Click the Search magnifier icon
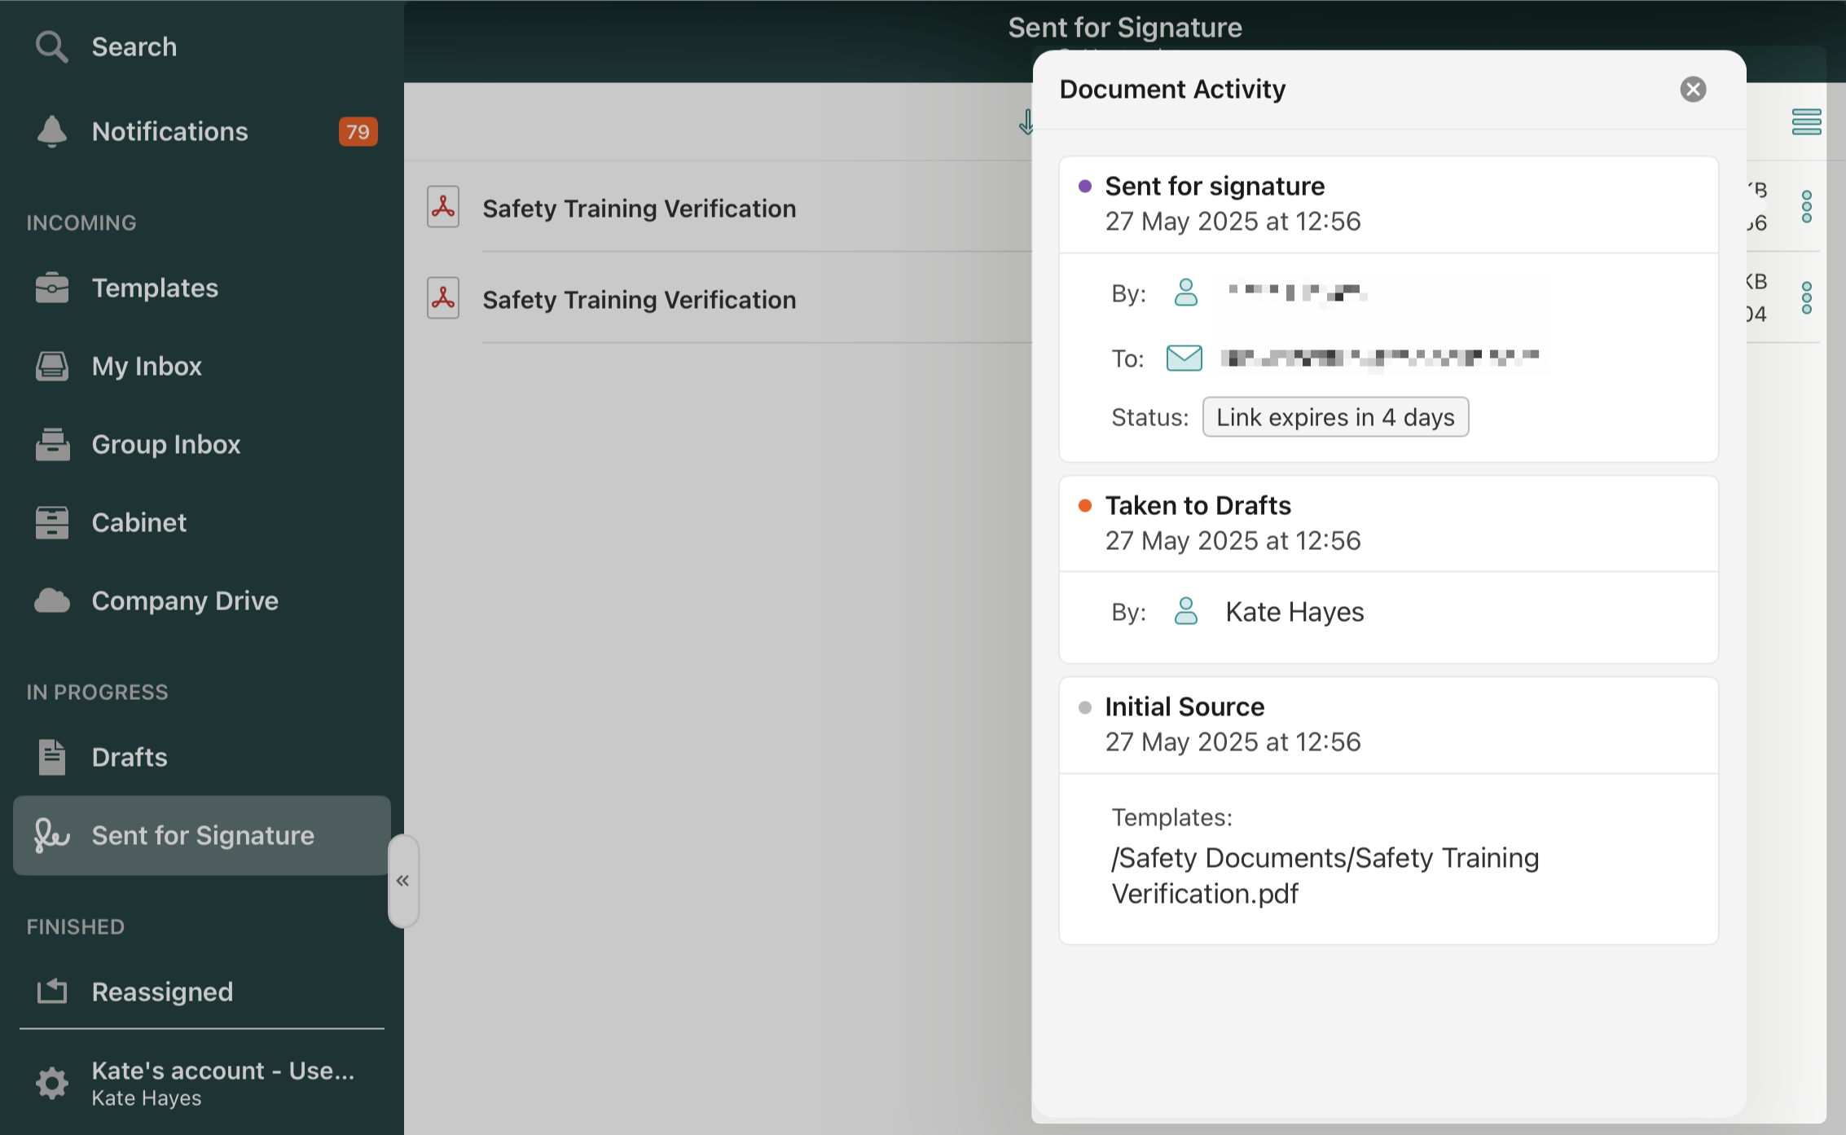 (51, 46)
